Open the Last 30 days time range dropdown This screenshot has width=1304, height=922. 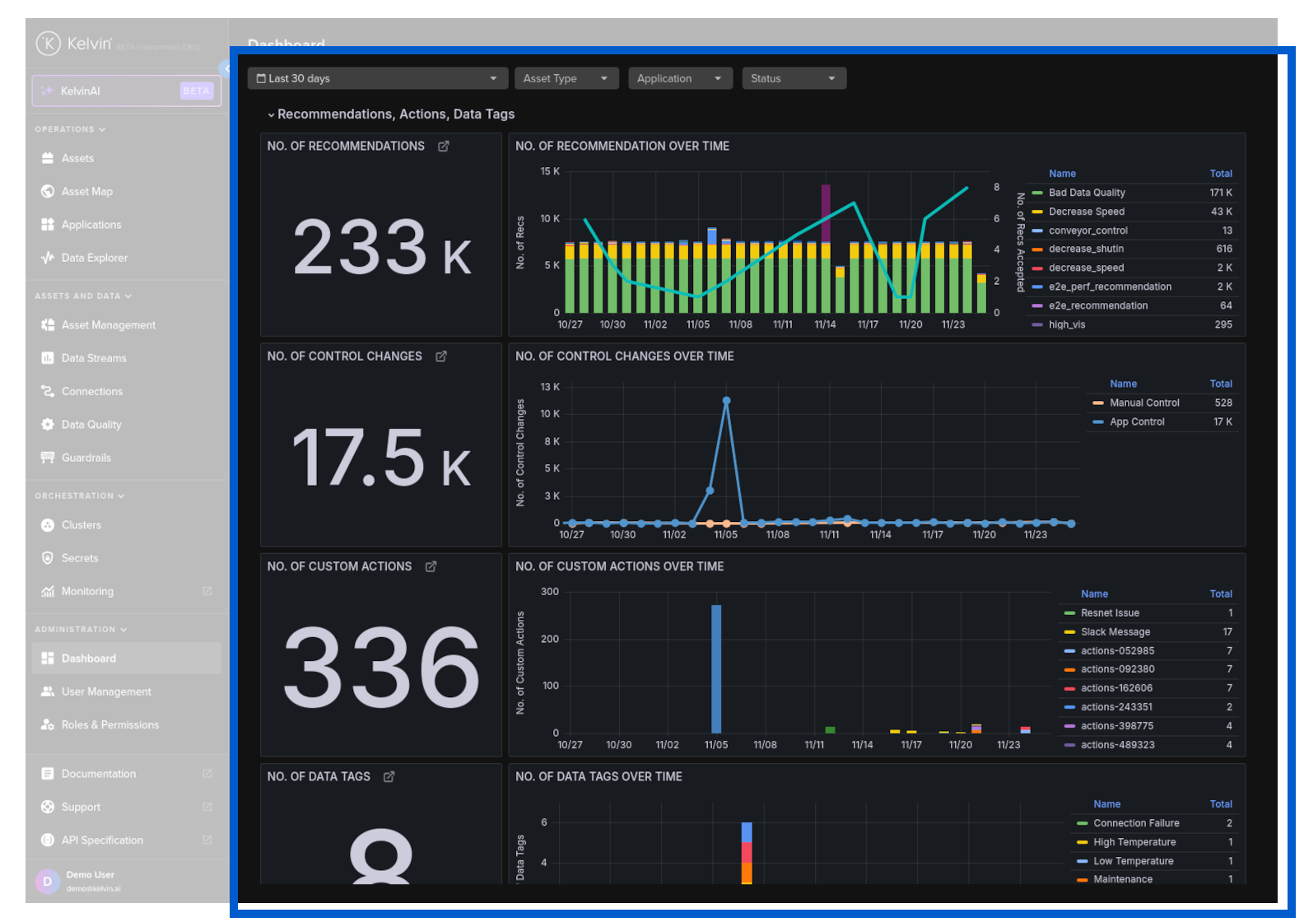point(377,78)
